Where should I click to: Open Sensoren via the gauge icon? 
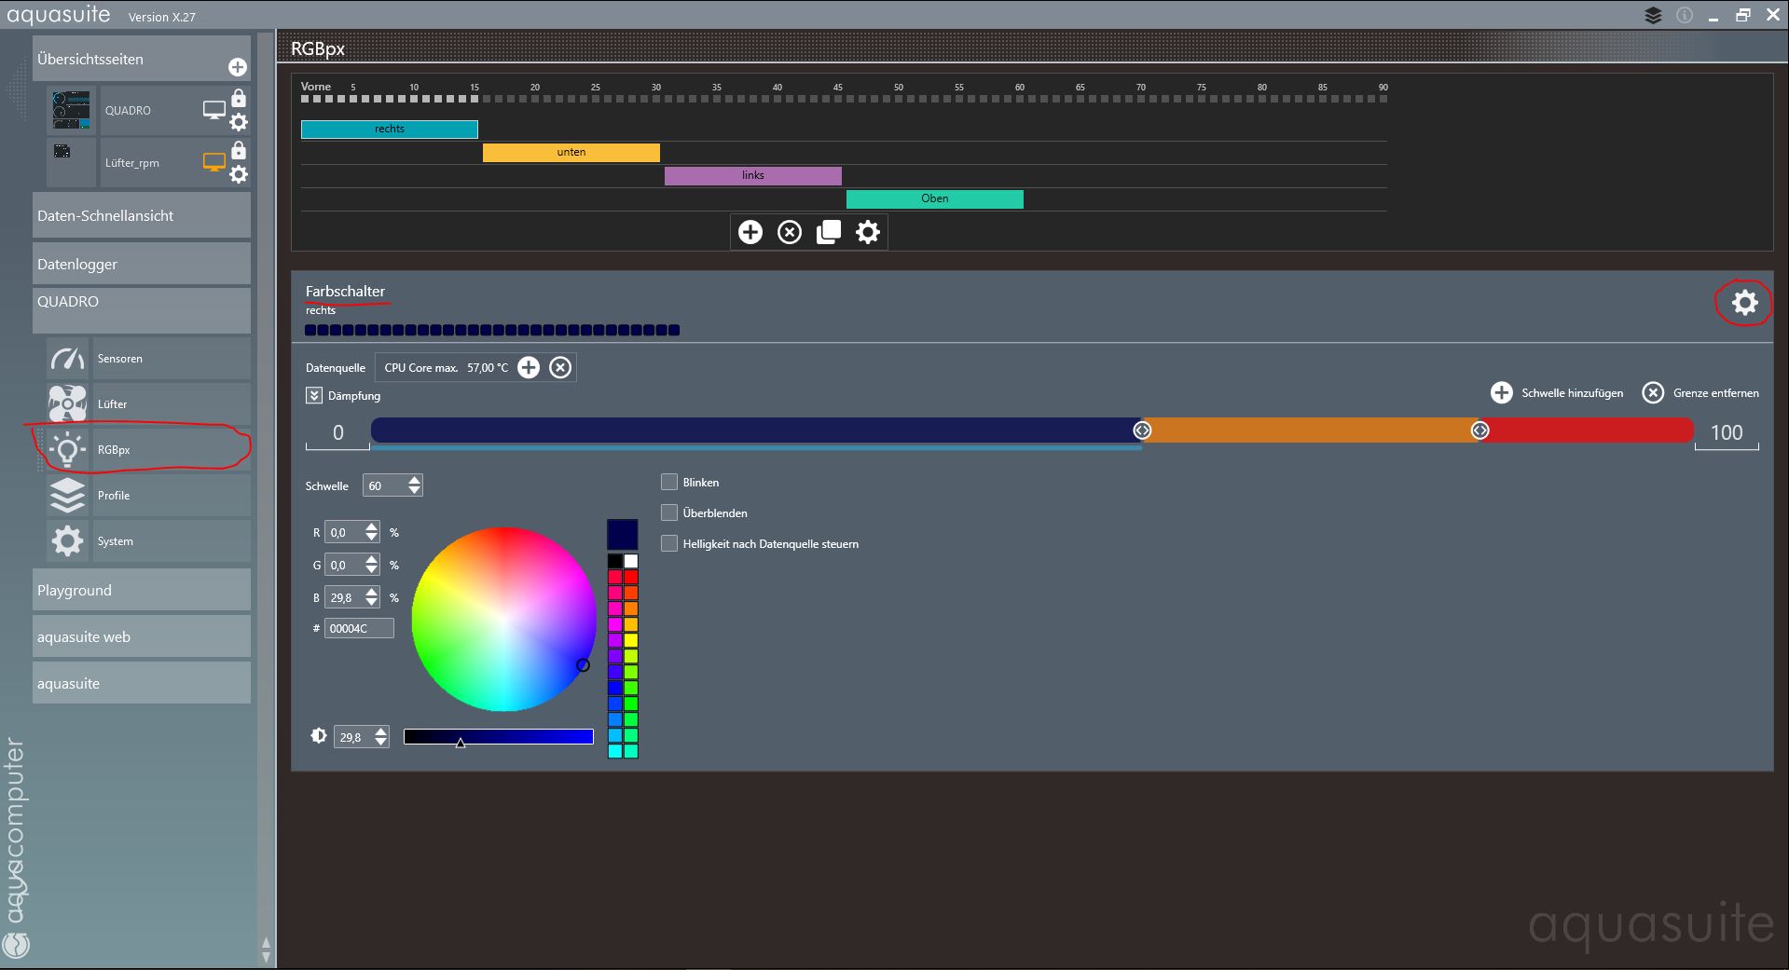pyautogui.click(x=67, y=359)
